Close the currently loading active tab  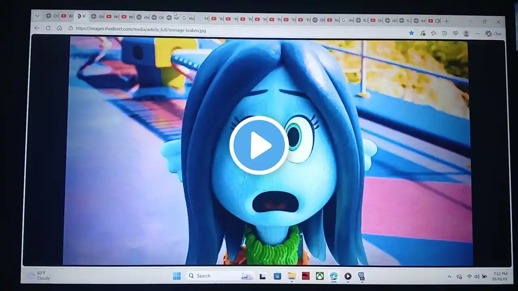pos(84,16)
